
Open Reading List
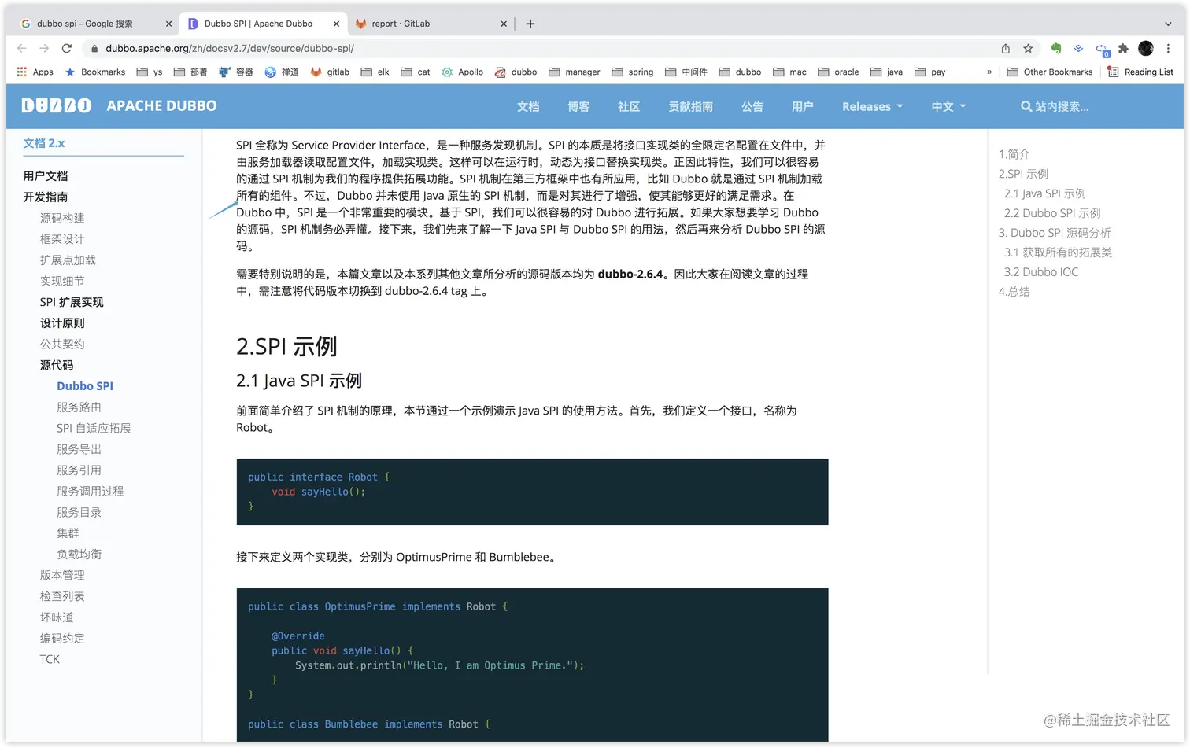coord(1140,72)
